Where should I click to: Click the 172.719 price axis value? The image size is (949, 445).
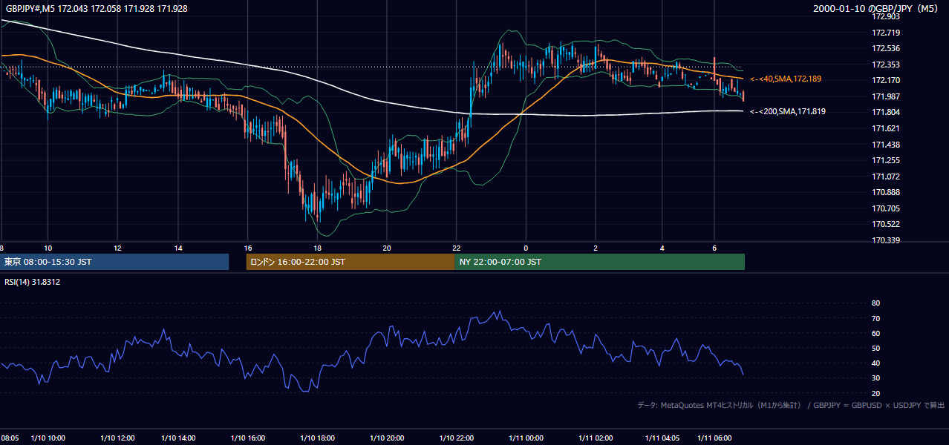click(886, 33)
